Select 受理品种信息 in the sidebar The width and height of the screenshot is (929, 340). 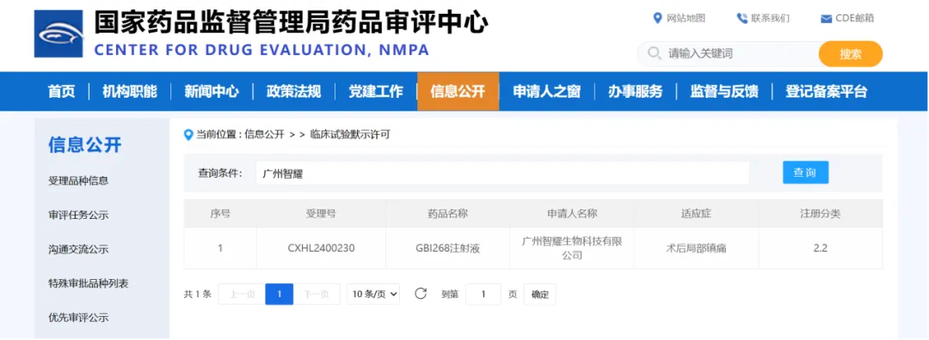[78, 181]
